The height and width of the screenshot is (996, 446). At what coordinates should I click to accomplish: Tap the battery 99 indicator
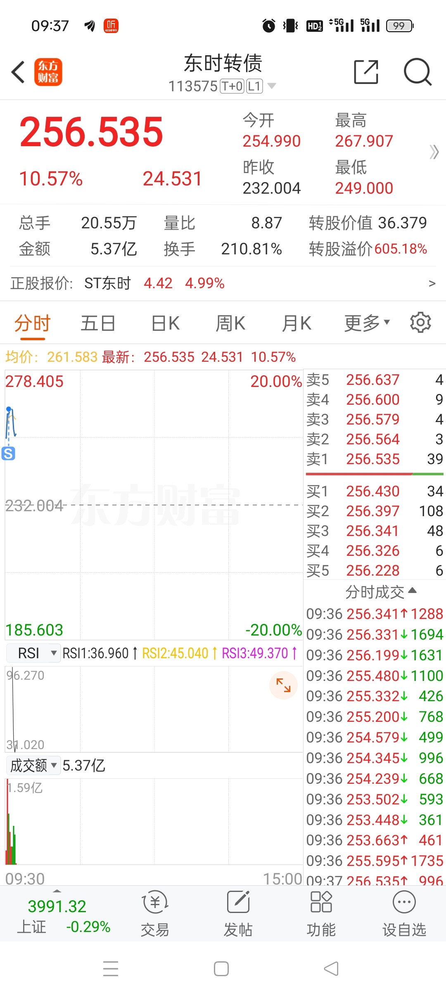coord(399,26)
